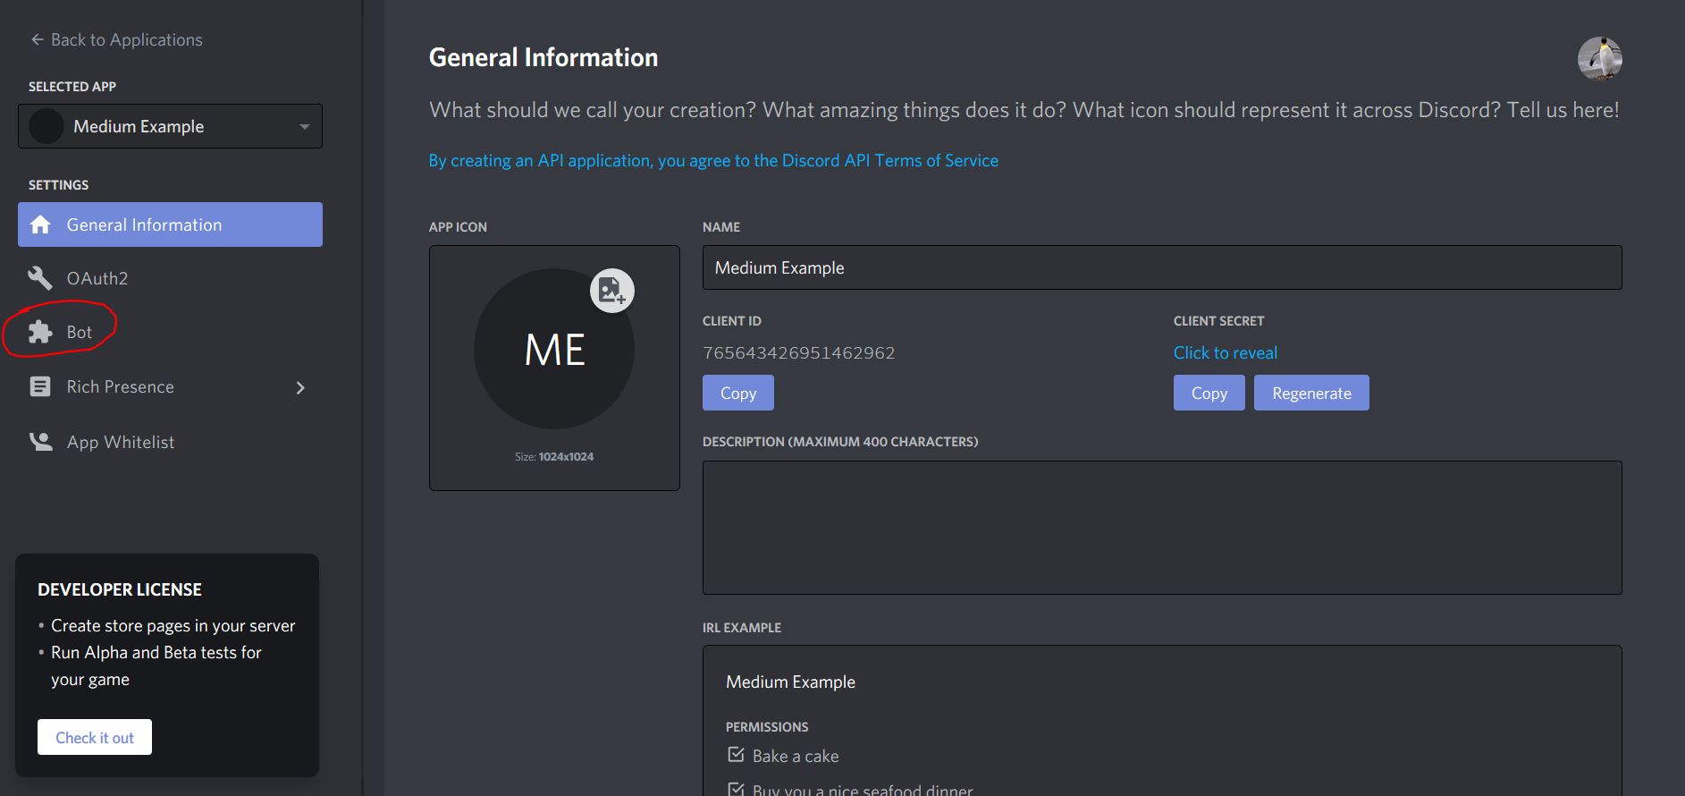Click the ME app icon placeholder
The height and width of the screenshot is (796, 1685).
[x=554, y=349]
